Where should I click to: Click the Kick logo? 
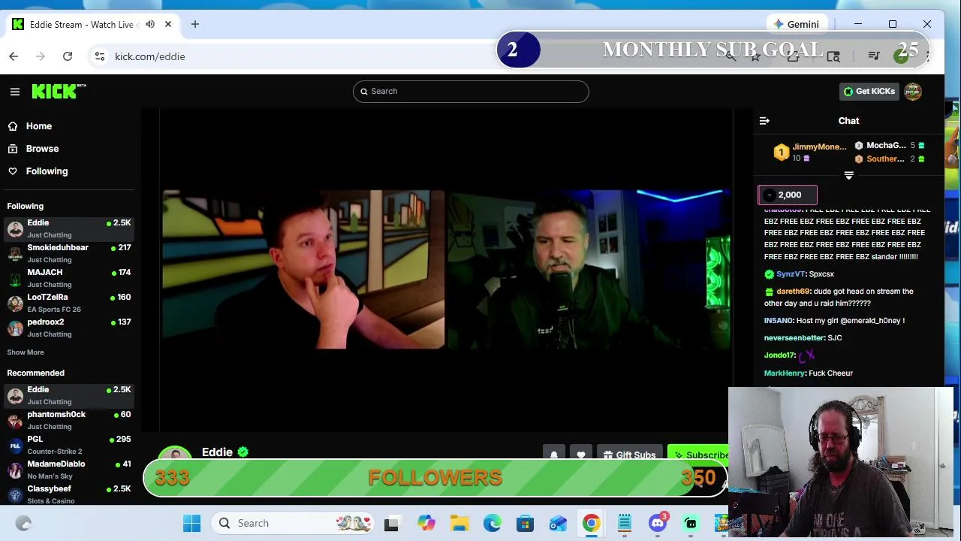click(x=59, y=91)
